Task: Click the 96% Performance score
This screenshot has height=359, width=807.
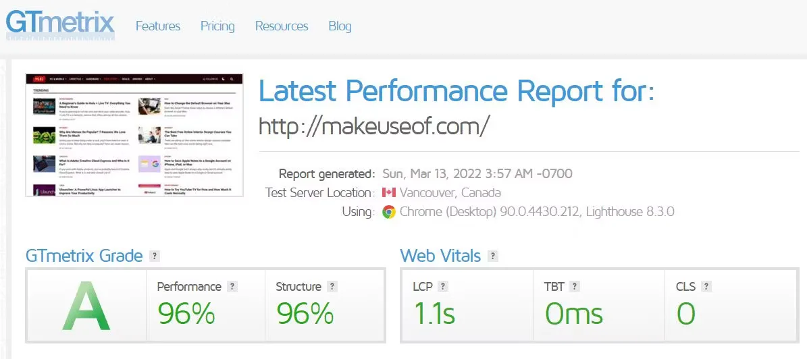Action: click(186, 313)
